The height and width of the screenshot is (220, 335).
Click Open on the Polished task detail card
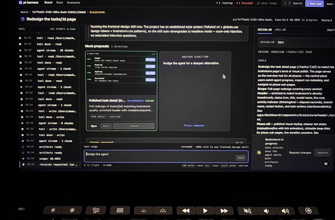(94, 126)
